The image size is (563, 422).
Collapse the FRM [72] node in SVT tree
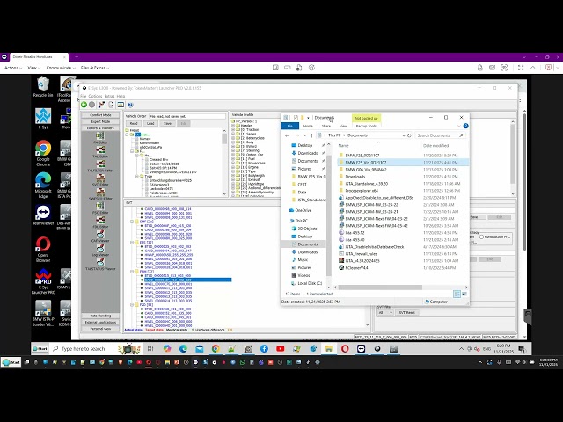pyautogui.click(x=132, y=272)
